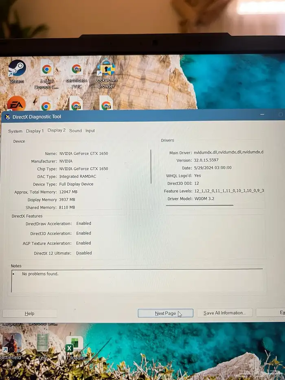Click the device name NVIDIA GeForce GTX 1650
285x380 pixels.
[x=83, y=154]
